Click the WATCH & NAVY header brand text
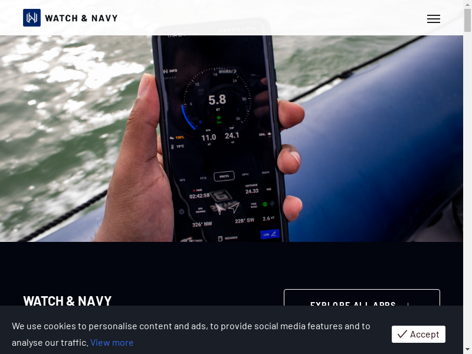Image resolution: width=472 pixels, height=354 pixels. (x=81, y=18)
